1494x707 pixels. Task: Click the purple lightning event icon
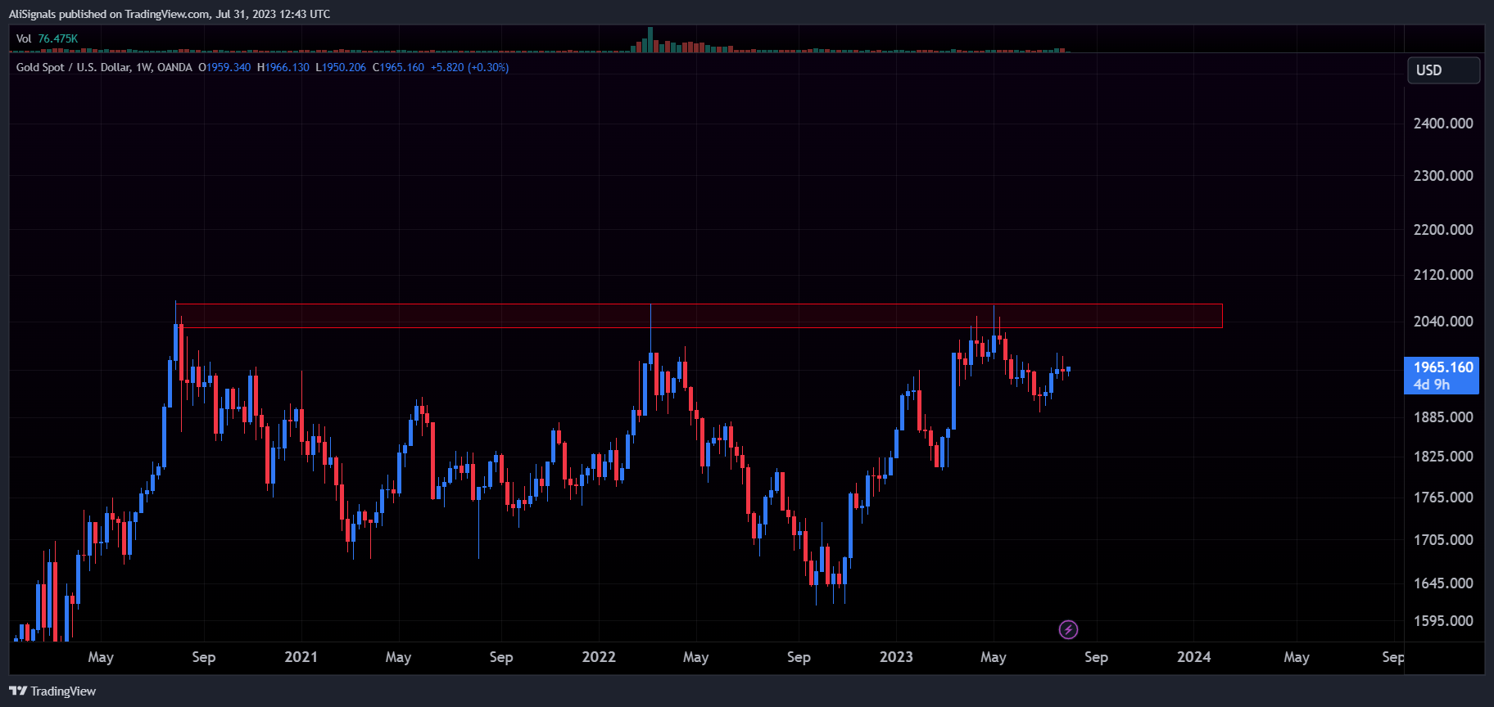pos(1068,629)
